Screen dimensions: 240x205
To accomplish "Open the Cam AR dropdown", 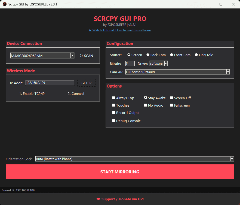I will 228,72.
